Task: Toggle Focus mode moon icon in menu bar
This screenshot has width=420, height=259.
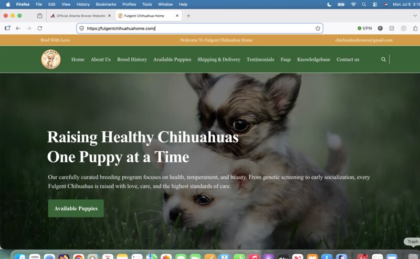Action: (329, 4)
